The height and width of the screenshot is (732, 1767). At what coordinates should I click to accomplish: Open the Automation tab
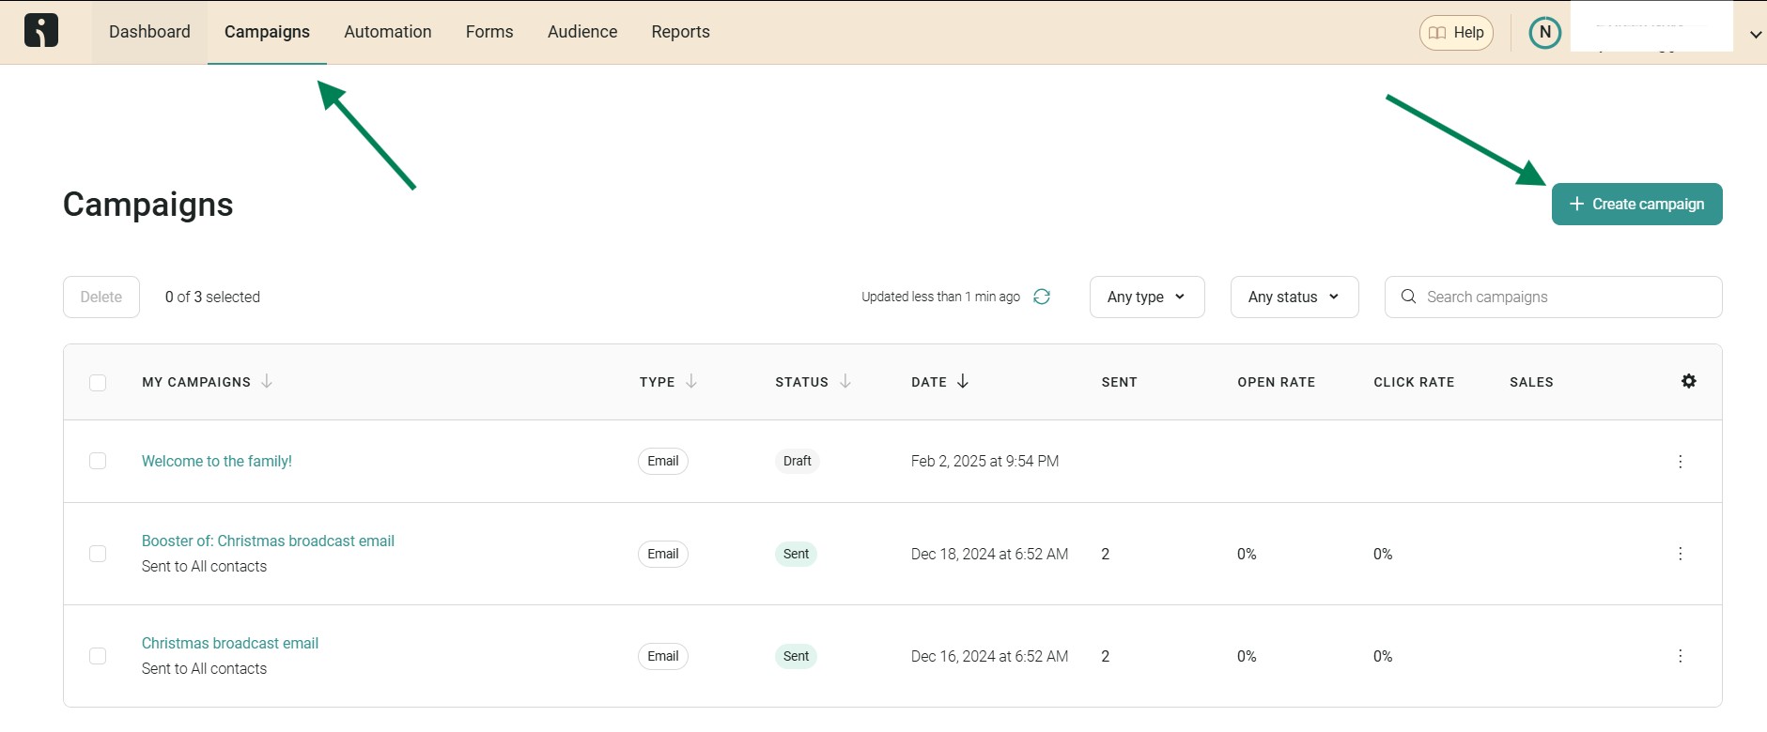pos(388,32)
